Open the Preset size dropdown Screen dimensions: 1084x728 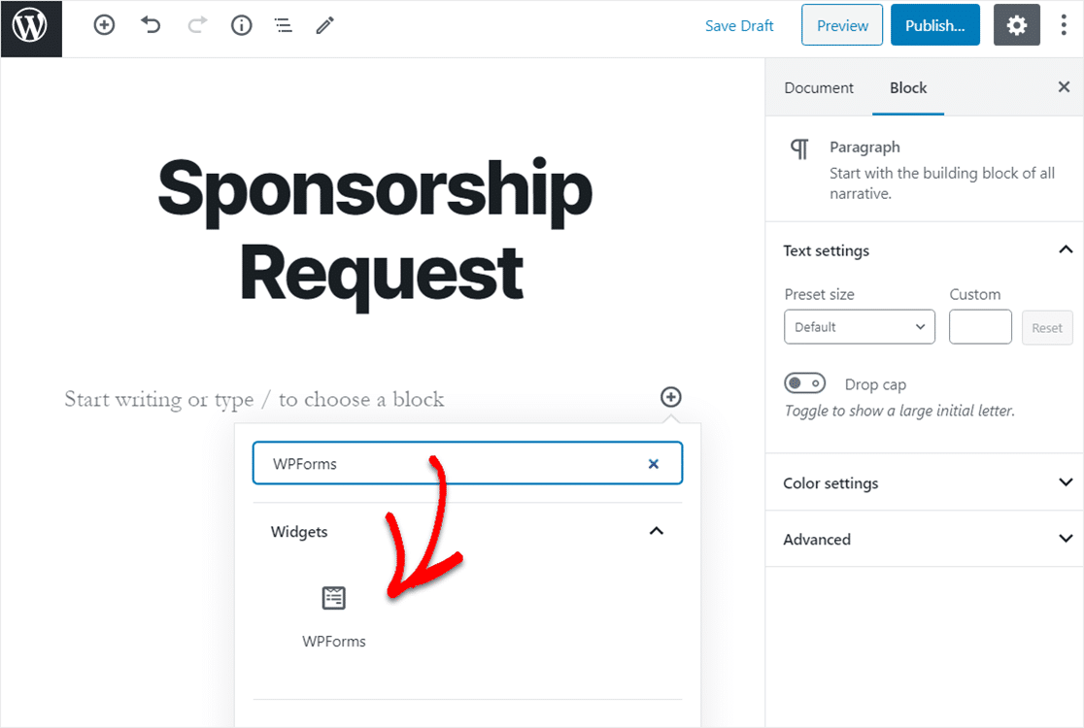point(860,327)
